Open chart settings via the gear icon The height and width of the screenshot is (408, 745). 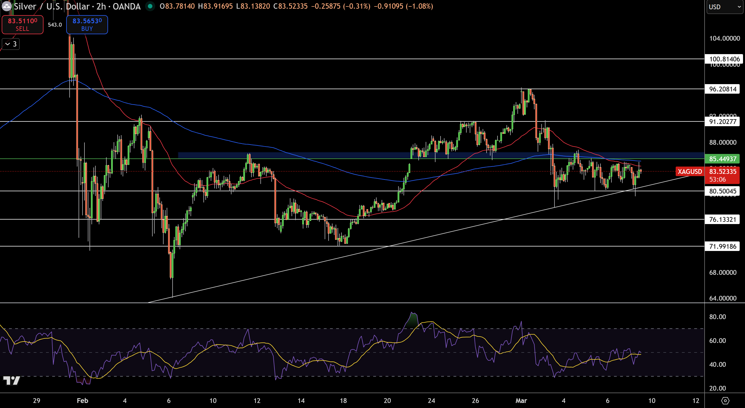pos(725,401)
